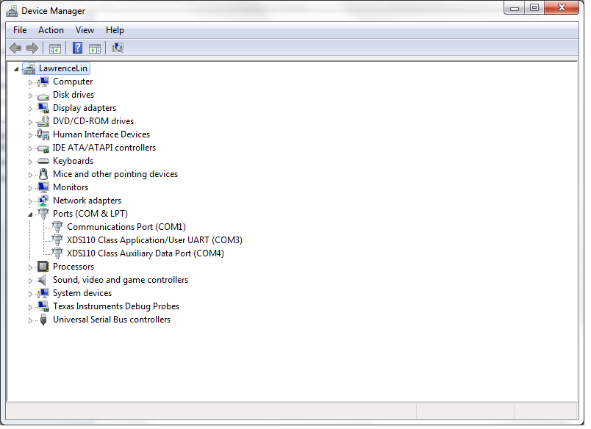
Task: Click the Mice and pointing devices icon
Action: click(x=43, y=174)
